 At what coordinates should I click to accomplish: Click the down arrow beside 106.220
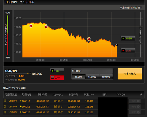click(21, 112)
